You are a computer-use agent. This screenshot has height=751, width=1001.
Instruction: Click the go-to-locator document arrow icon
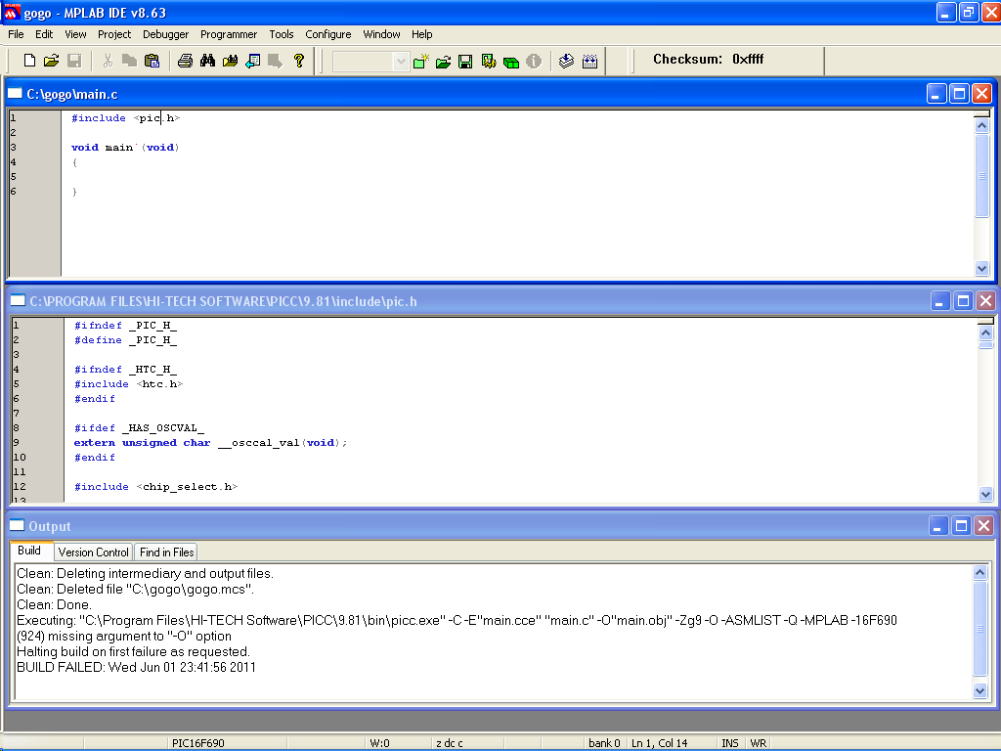253,61
